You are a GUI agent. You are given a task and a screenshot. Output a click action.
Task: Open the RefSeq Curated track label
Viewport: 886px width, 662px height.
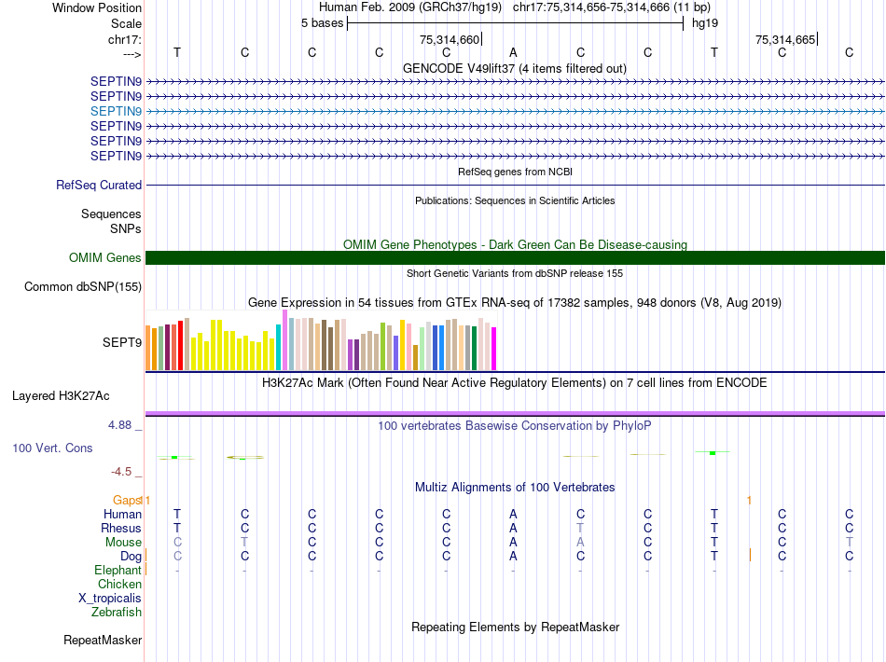[x=99, y=186]
